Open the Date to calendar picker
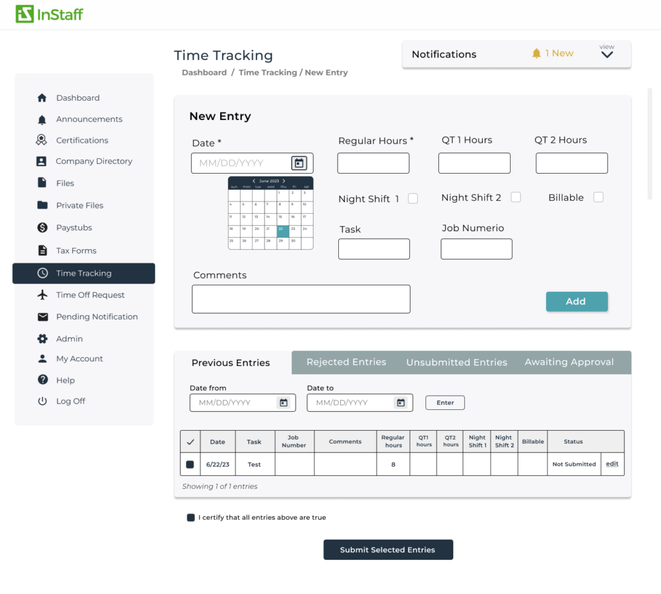The width and height of the screenshot is (661, 594). [x=401, y=403]
